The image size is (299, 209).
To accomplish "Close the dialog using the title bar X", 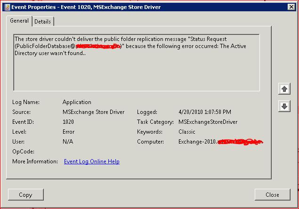I will pyautogui.click(x=291, y=7).
